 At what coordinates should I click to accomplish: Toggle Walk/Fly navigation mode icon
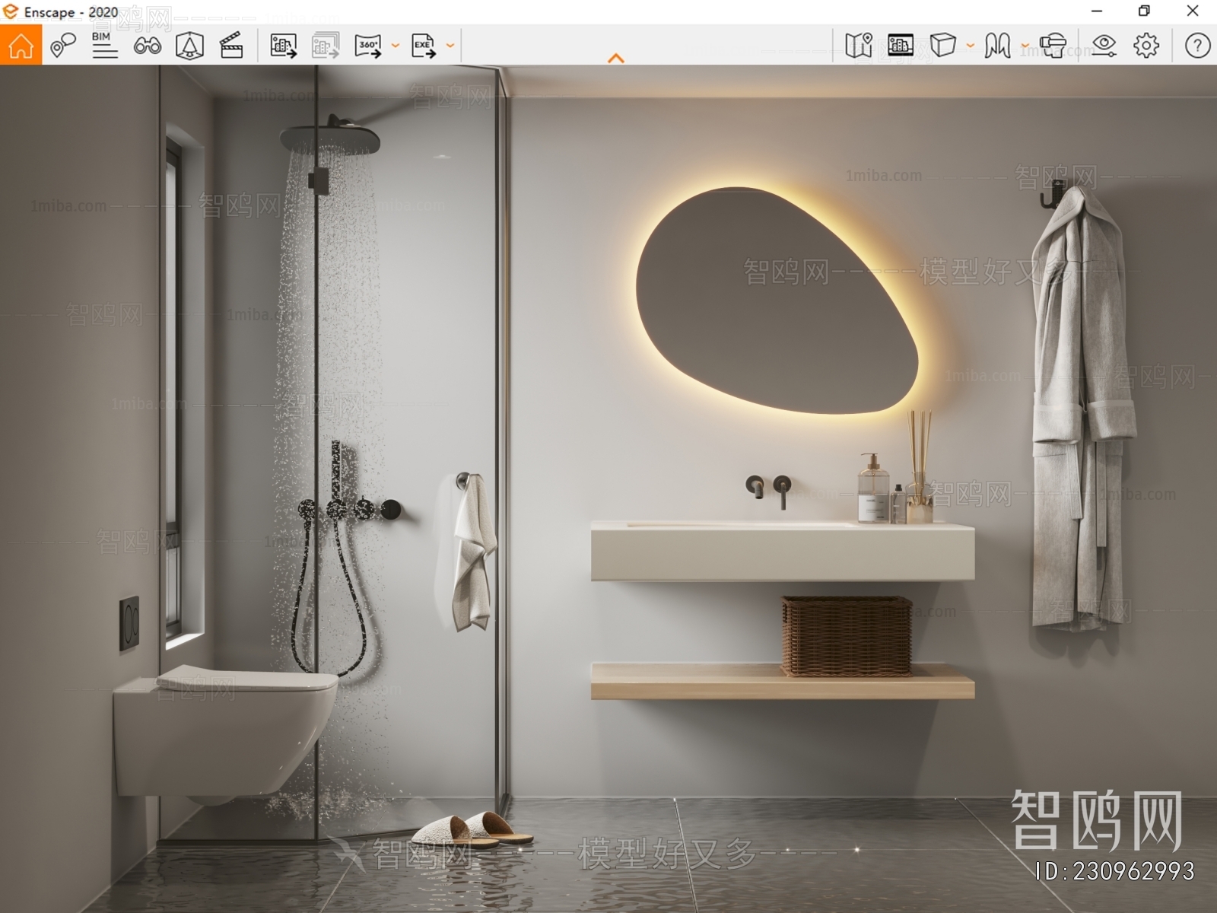[x=997, y=46]
